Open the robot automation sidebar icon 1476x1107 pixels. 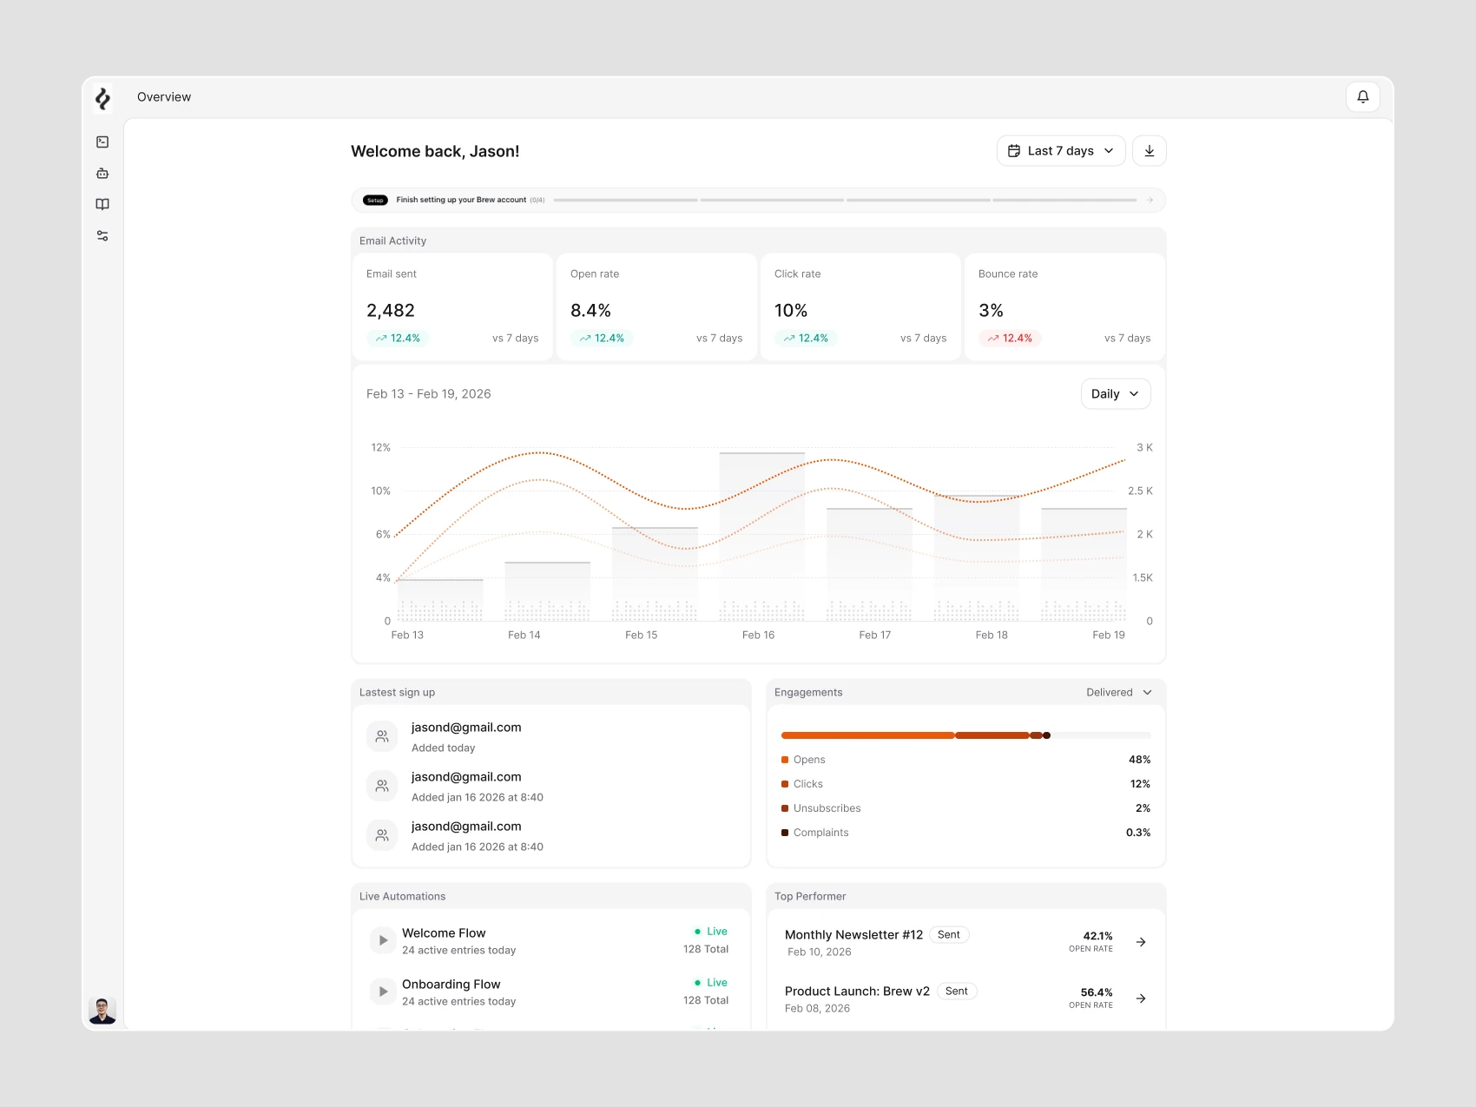click(102, 173)
